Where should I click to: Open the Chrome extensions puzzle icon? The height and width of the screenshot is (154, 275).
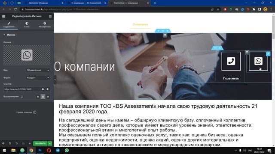pyautogui.click(x=254, y=9)
